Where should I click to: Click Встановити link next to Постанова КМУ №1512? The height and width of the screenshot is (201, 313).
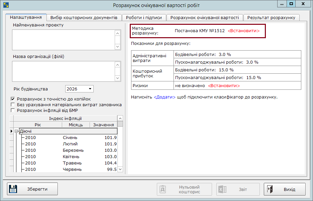coord(243,30)
